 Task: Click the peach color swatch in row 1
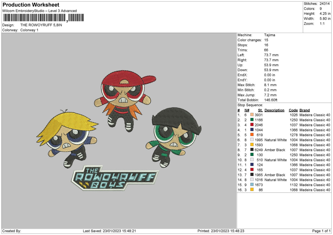click(x=252, y=115)
